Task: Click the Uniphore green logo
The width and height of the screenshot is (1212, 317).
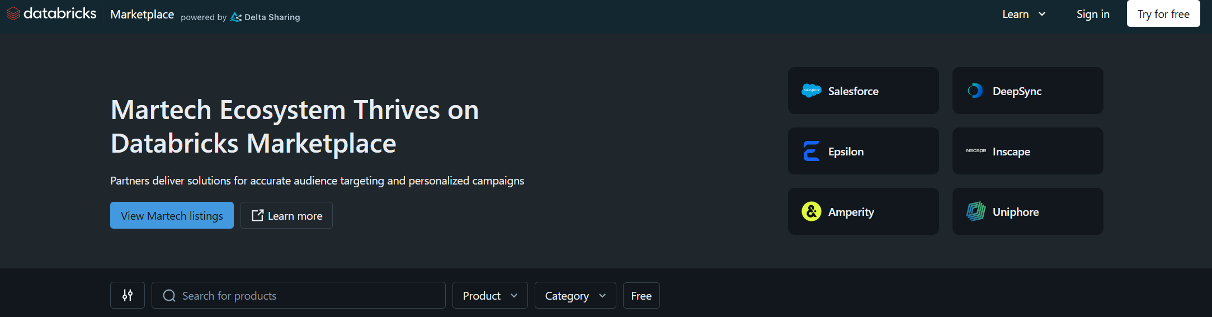Action: [975, 211]
